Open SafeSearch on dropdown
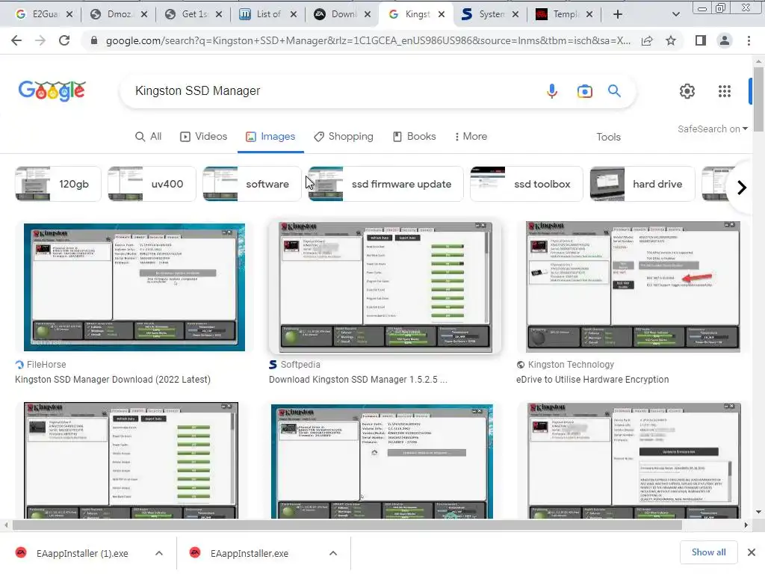765x574 pixels. coord(712,129)
